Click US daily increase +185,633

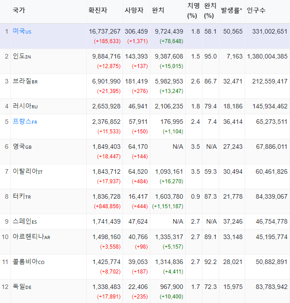[x=107, y=41]
